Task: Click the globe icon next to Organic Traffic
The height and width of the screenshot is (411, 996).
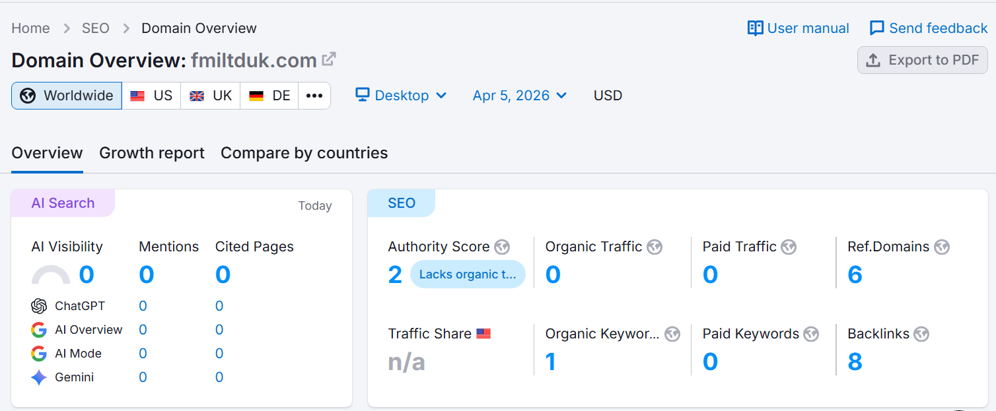Action: [655, 247]
